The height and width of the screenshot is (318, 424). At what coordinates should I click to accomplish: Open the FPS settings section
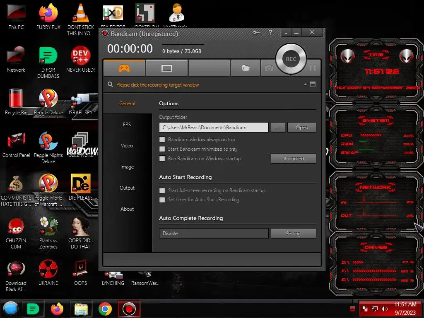[127, 124]
